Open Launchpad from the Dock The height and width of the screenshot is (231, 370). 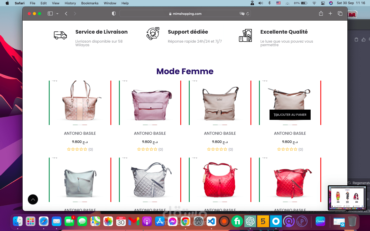(x=31, y=221)
